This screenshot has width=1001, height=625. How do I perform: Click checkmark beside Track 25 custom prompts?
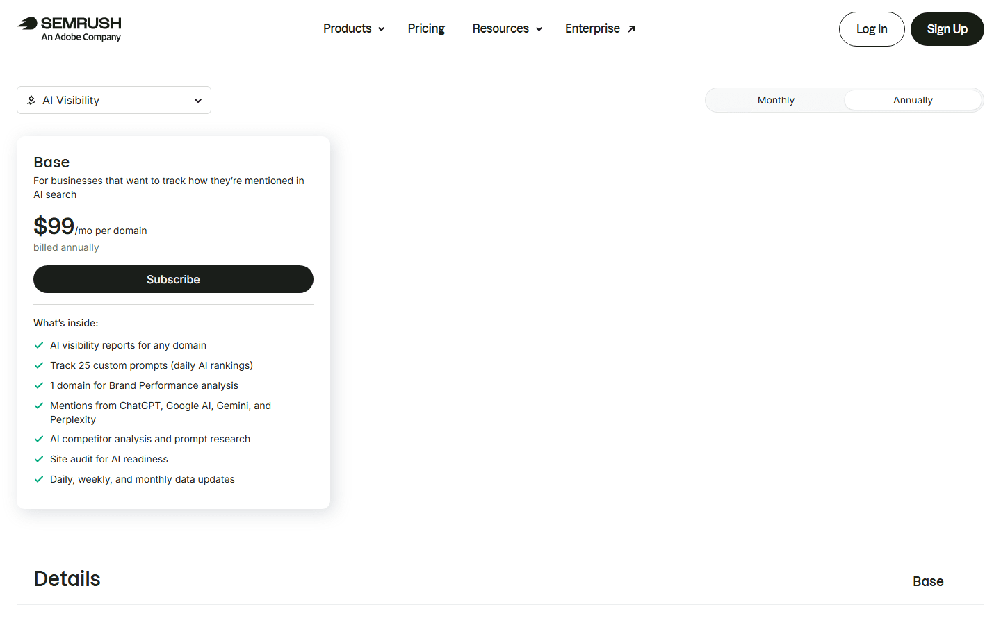[39, 365]
